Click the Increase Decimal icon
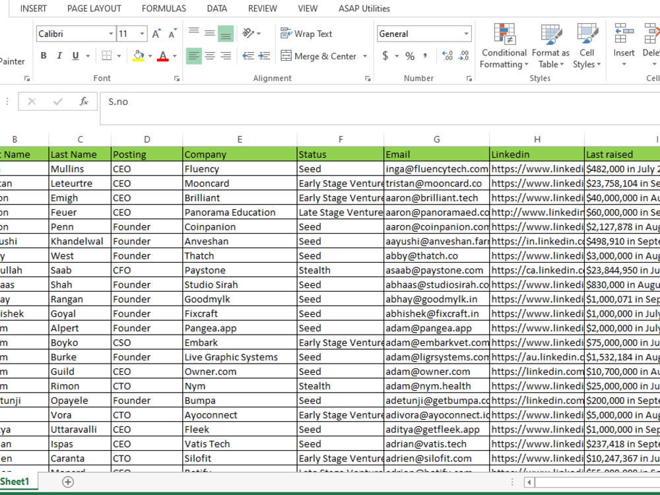 pos(446,57)
